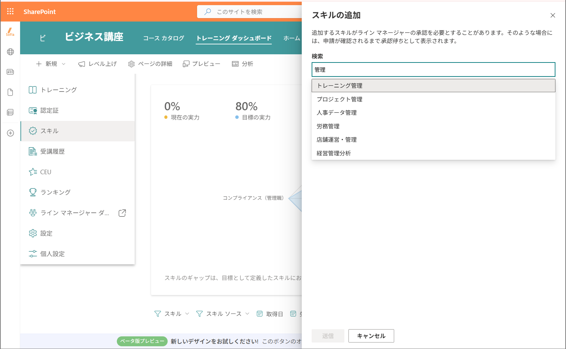The height and width of the screenshot is (349, 566).
Task: Click the スキル filter funnel icon
Action: coord(158,313)
